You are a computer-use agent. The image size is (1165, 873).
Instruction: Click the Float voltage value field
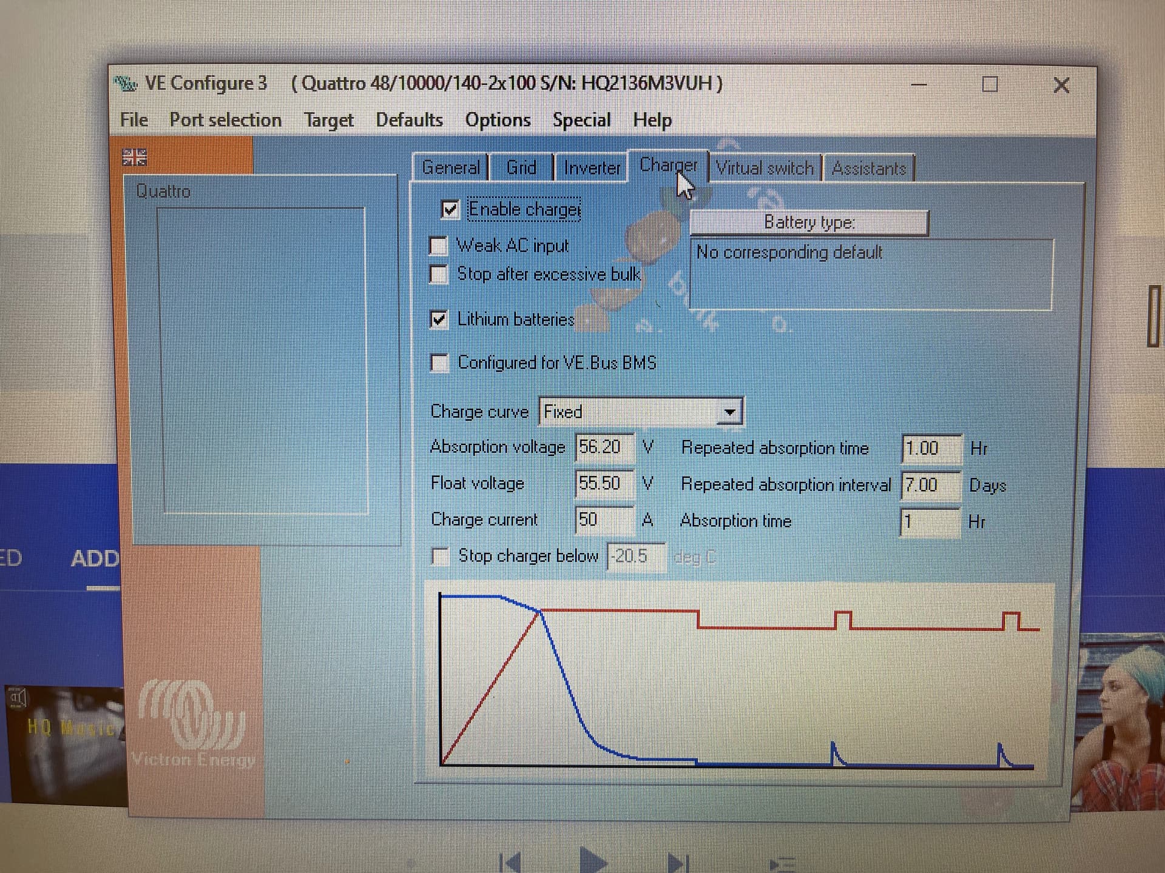pyautogui.click(x=604, y=484)
